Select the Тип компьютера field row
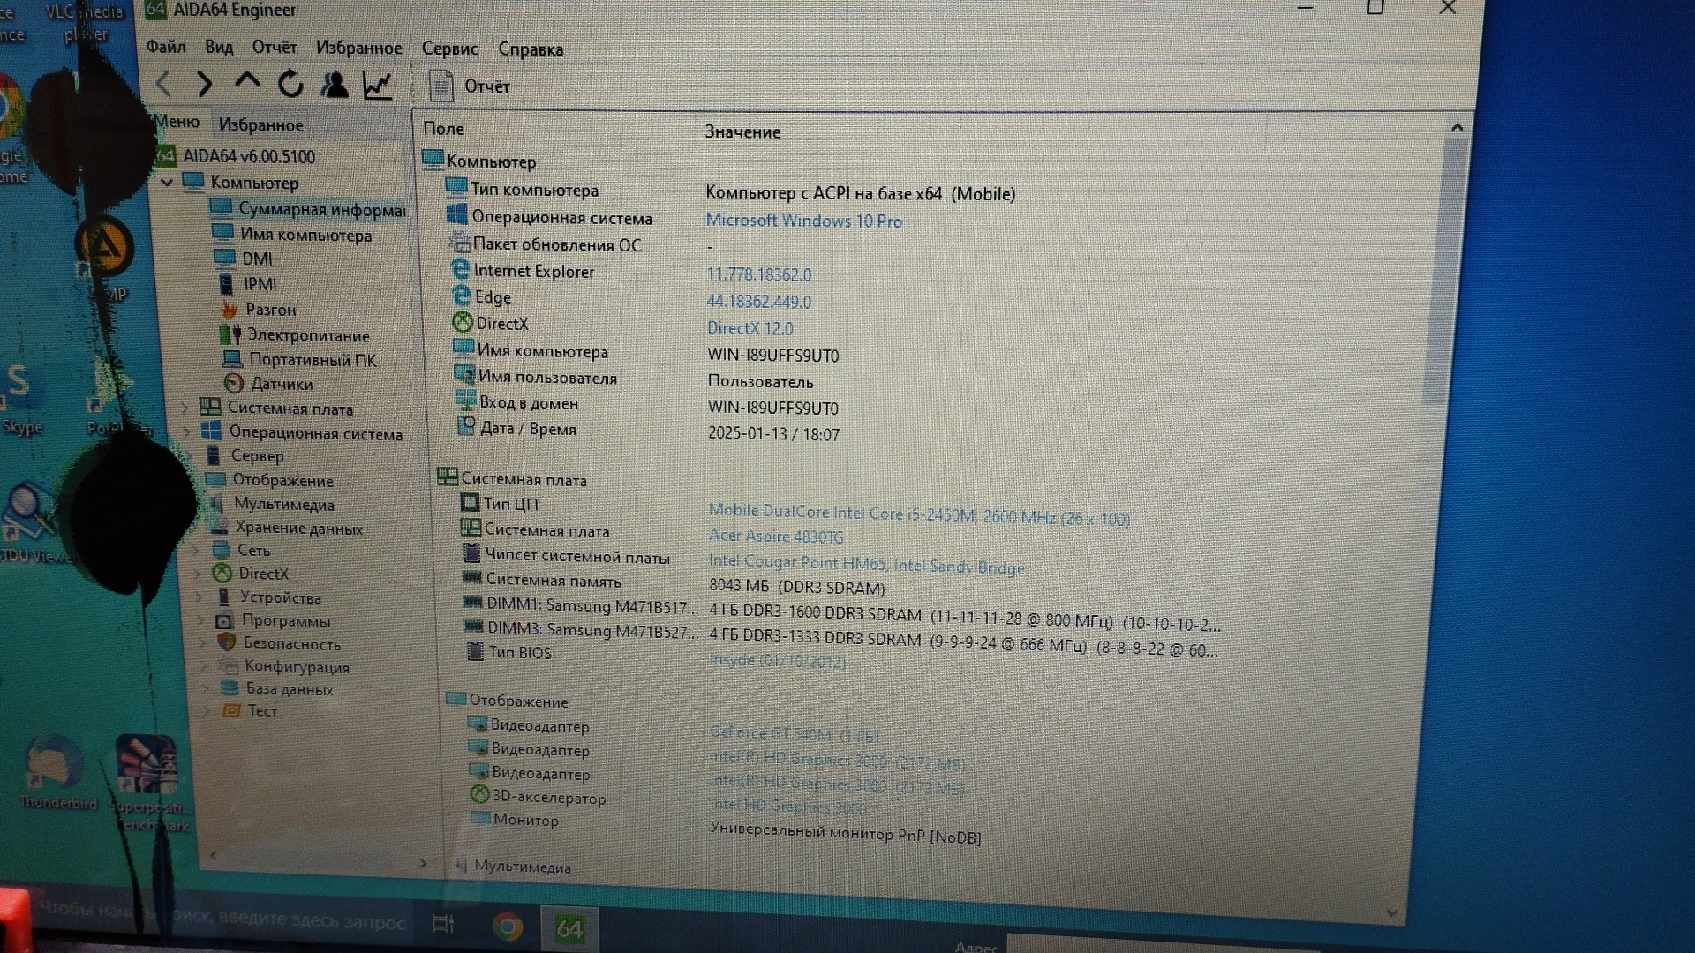 coord(731,191)
